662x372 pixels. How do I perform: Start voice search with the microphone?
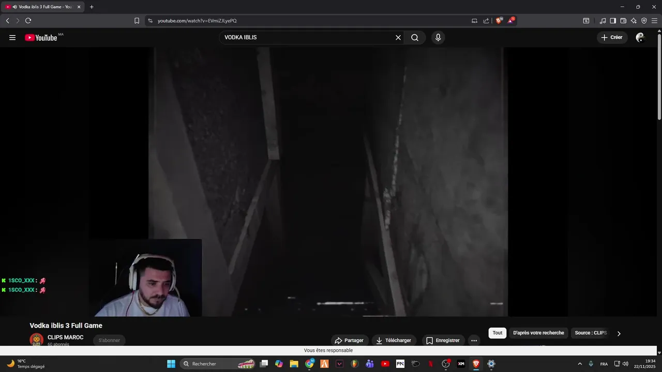coord(438,37)
